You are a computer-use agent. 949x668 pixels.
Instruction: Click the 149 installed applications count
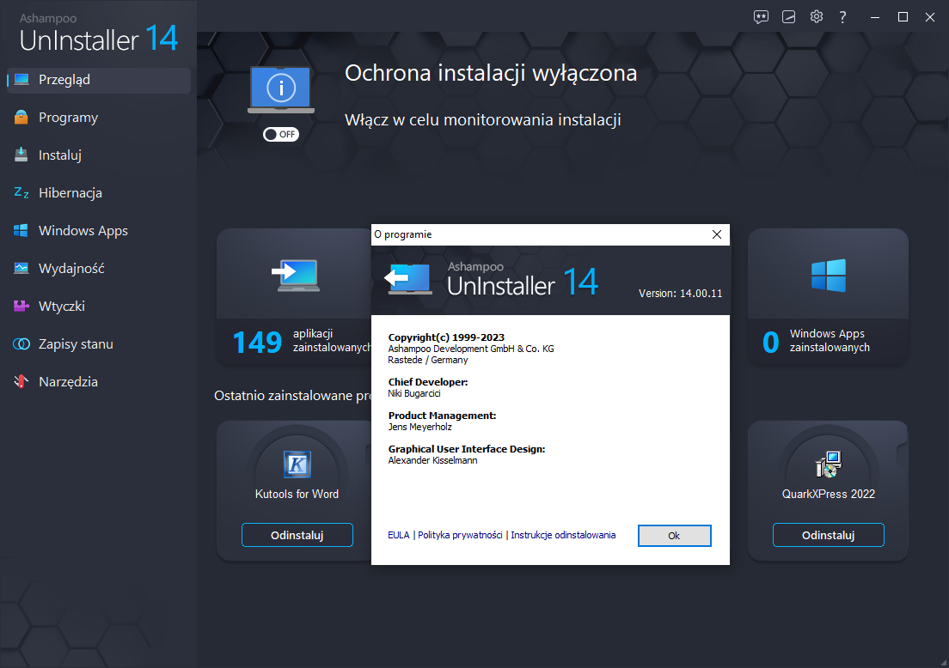coord(257,343)
